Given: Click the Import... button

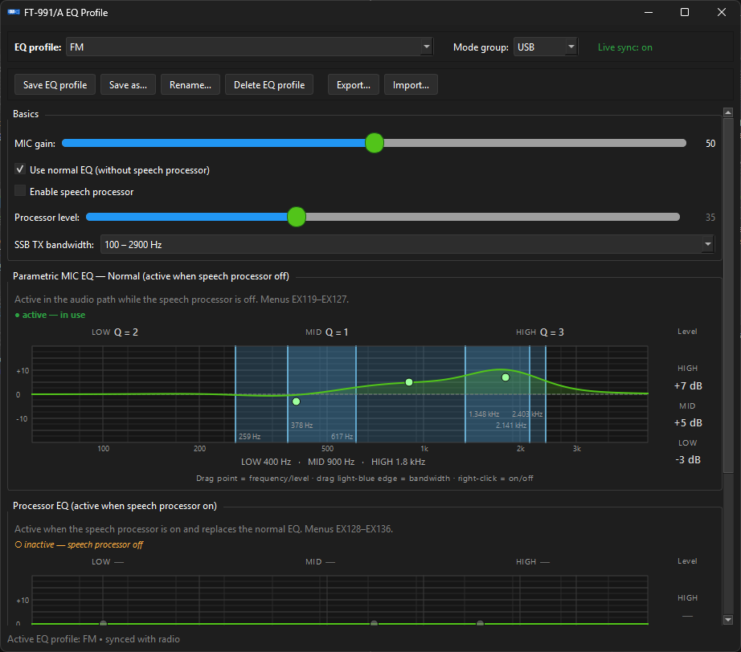Looking at the screenshot, I should (411, 85).
